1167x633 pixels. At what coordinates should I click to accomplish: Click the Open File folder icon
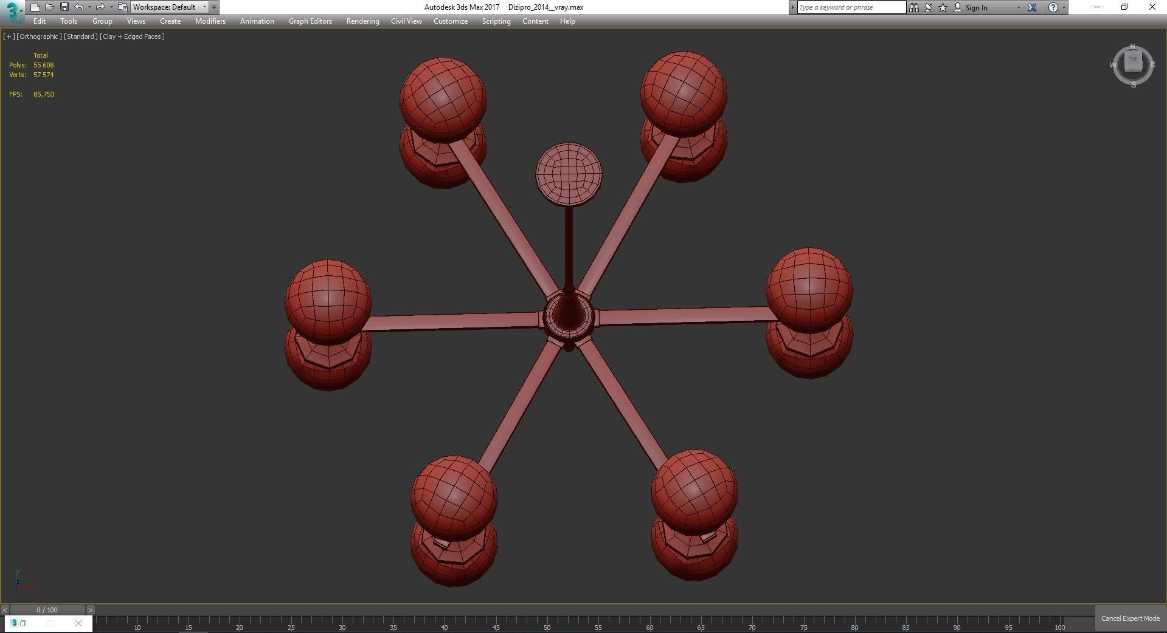point(49,7)
